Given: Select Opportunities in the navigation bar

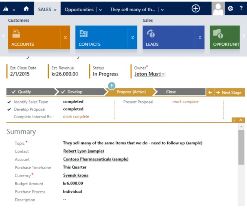Looking at the screenshot, I should coord(79,10).
